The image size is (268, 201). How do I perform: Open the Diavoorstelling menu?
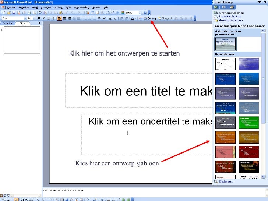click(x=82, y=7)
